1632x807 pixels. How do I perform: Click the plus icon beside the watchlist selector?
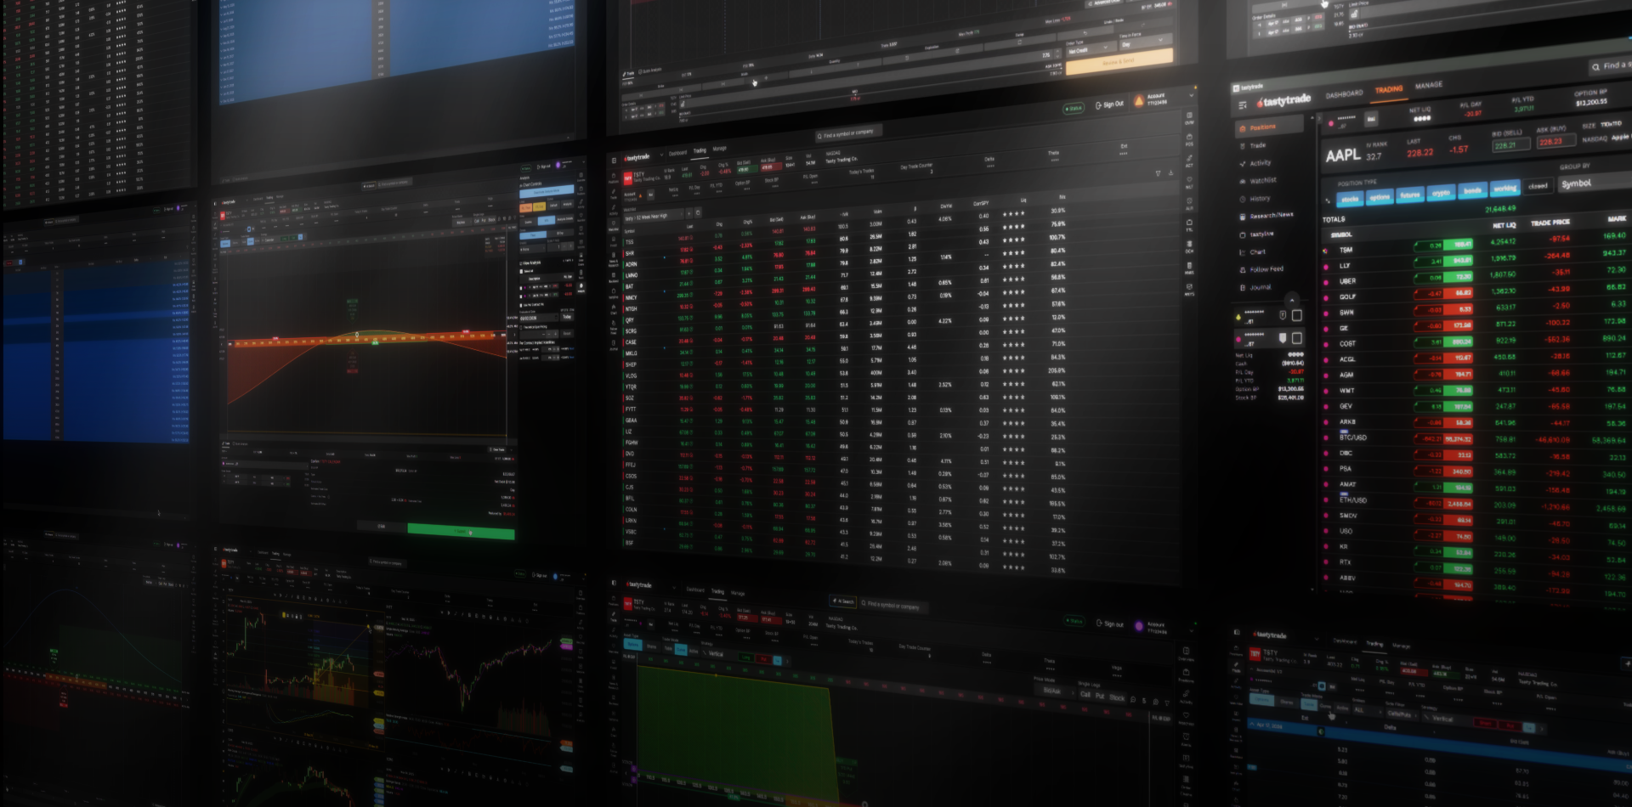[688, 213]
